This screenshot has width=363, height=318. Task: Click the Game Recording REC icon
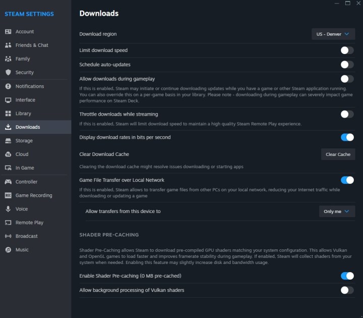pos(8,195)
